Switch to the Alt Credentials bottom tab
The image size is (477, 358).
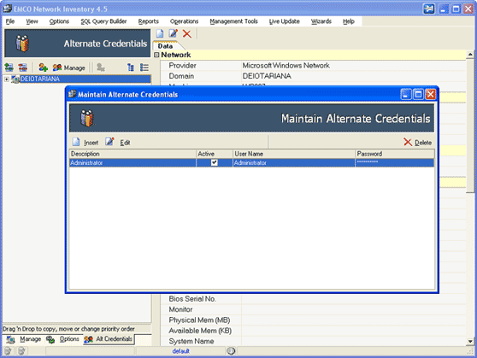[109, 339]
